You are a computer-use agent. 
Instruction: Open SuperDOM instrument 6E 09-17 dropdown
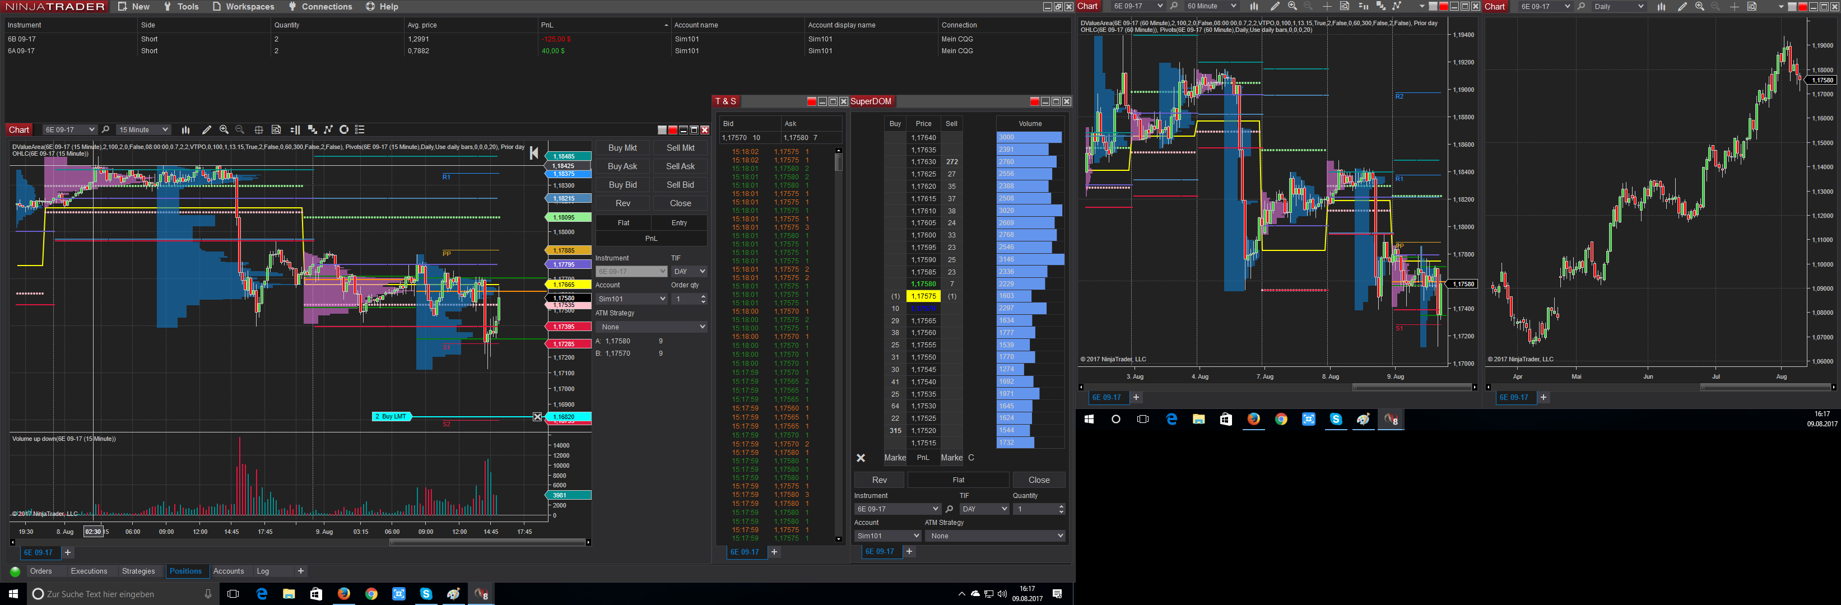click(x=897, y=509)
